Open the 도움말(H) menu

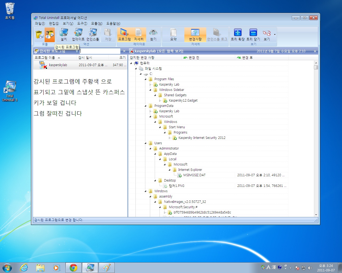[x=113, y=23]
